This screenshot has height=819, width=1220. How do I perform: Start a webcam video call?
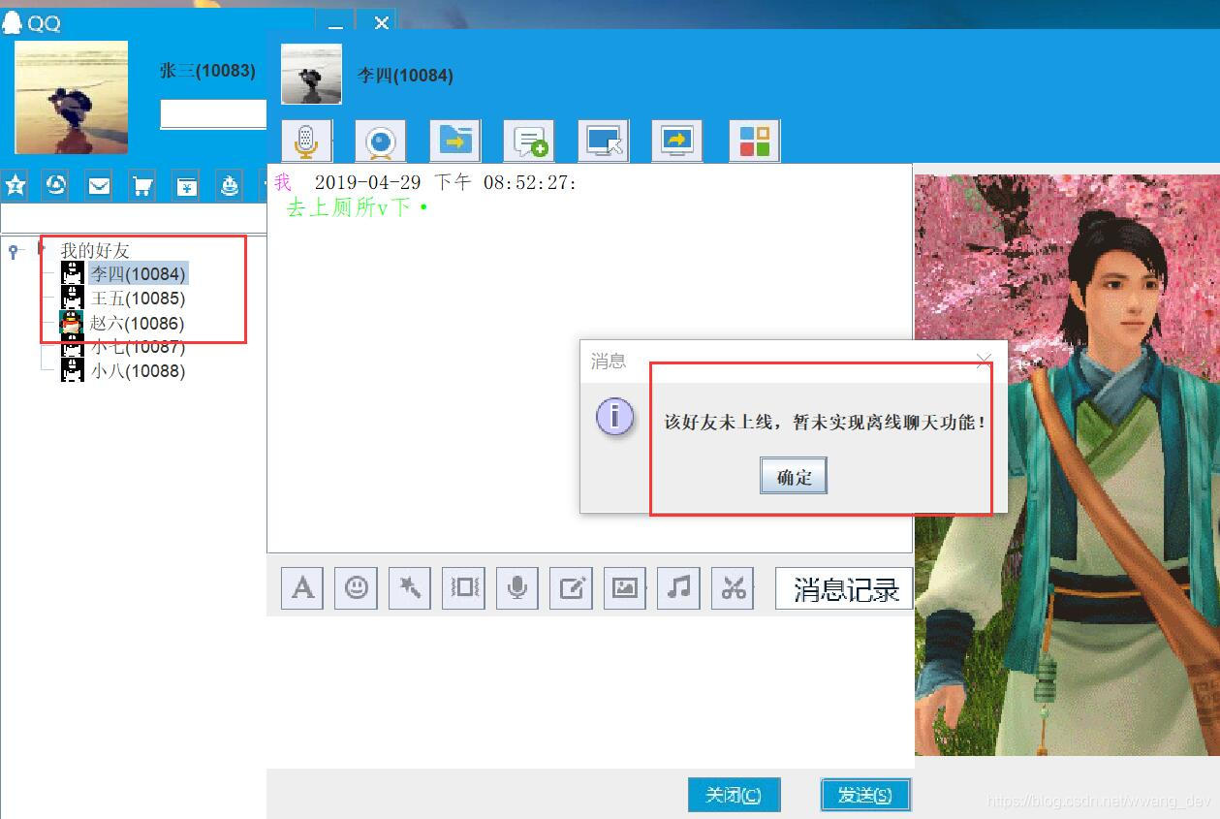380,141
